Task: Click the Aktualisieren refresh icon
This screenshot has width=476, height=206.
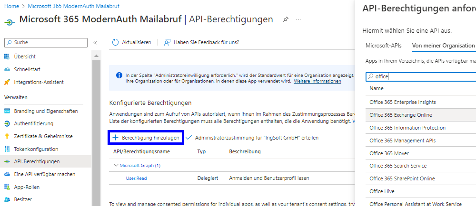Action: tap(115, 42)
